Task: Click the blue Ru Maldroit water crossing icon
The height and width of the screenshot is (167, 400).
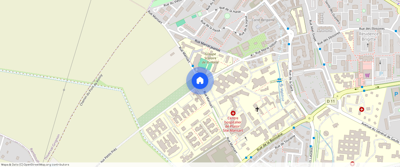Action: (x=279, y=80)
